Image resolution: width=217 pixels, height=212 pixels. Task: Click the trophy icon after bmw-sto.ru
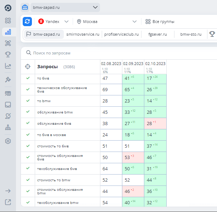click(x=212, y=34)
